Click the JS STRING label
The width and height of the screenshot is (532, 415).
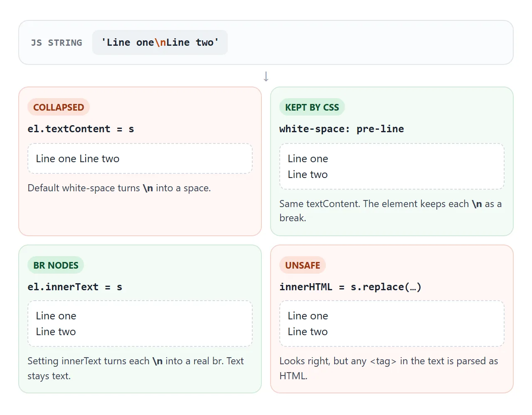click(x=57, y=42)
